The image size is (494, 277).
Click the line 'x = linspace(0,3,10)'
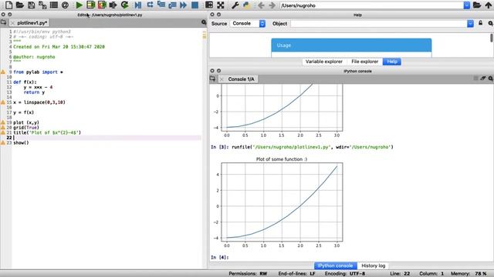click(x=39, y=102)
